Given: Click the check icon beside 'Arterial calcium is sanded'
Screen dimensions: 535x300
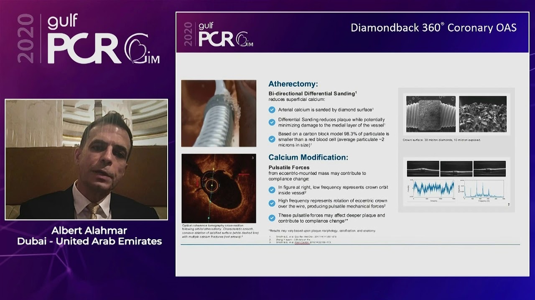Looking at the screenshot, I should point(272,110).
